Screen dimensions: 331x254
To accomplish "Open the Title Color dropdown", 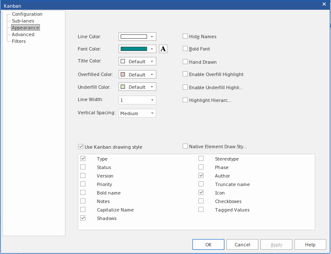I will 137,62.
